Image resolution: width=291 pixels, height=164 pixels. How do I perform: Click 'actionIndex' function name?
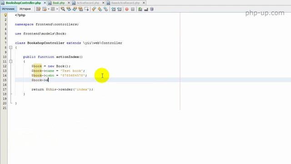point(68,57)
